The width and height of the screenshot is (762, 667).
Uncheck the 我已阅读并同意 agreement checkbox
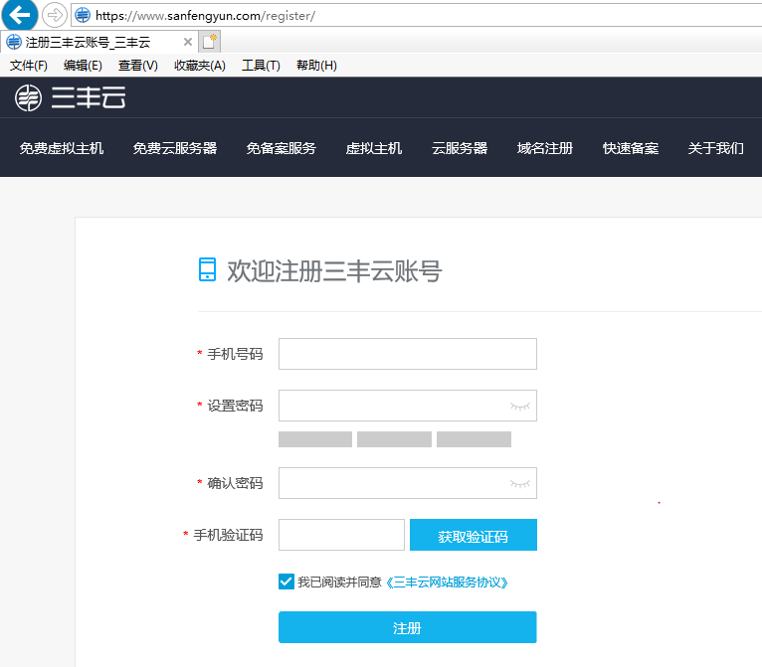coord(286,582)
